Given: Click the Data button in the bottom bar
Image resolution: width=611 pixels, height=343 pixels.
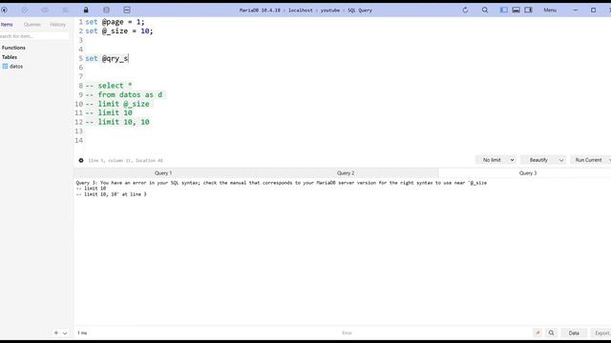Looking at the screenshot, I should 574,333.
